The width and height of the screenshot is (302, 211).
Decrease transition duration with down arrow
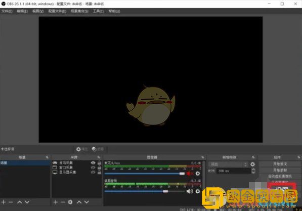point(253,172)
